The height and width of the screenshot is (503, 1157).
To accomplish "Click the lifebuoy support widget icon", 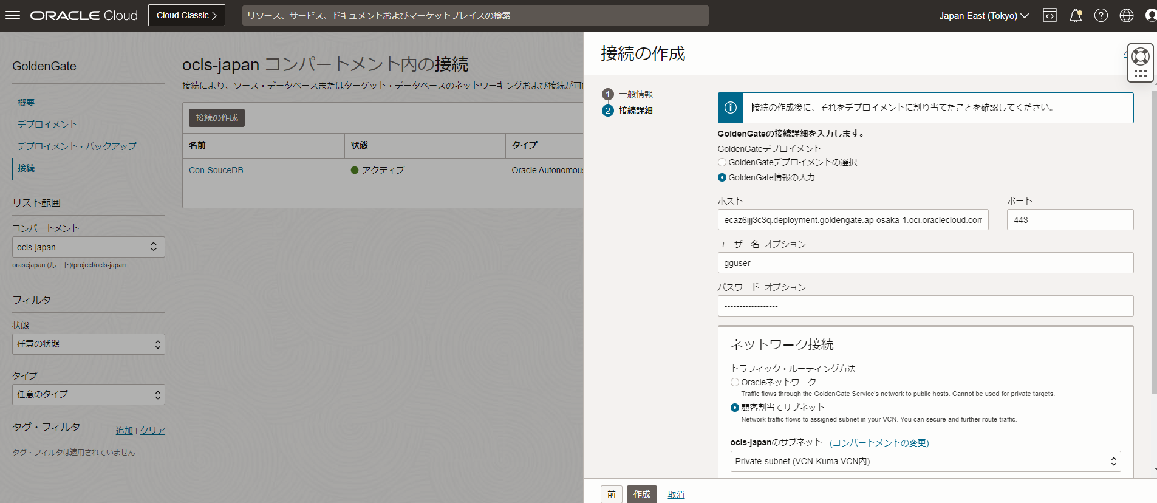I will [1141, 56].
